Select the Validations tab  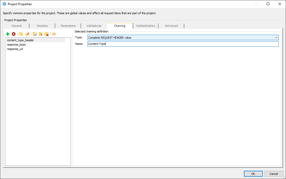click(94, 26)
